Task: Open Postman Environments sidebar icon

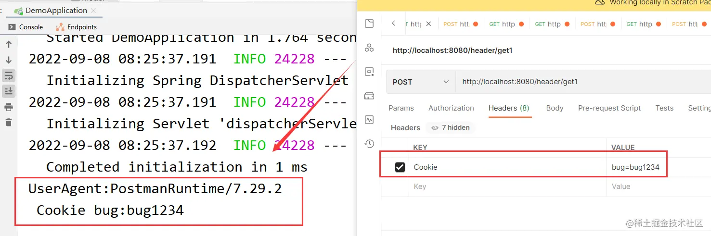Action: pos(369,72)
